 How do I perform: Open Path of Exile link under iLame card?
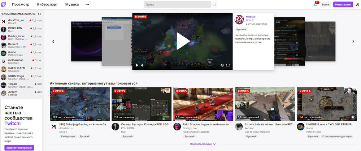(x=314, y=132)
